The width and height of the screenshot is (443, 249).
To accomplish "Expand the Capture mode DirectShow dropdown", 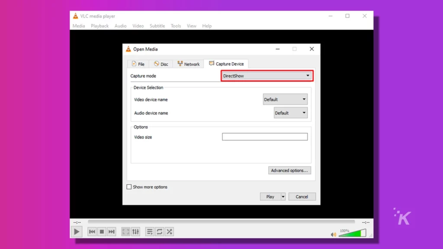I will [267, 76].
